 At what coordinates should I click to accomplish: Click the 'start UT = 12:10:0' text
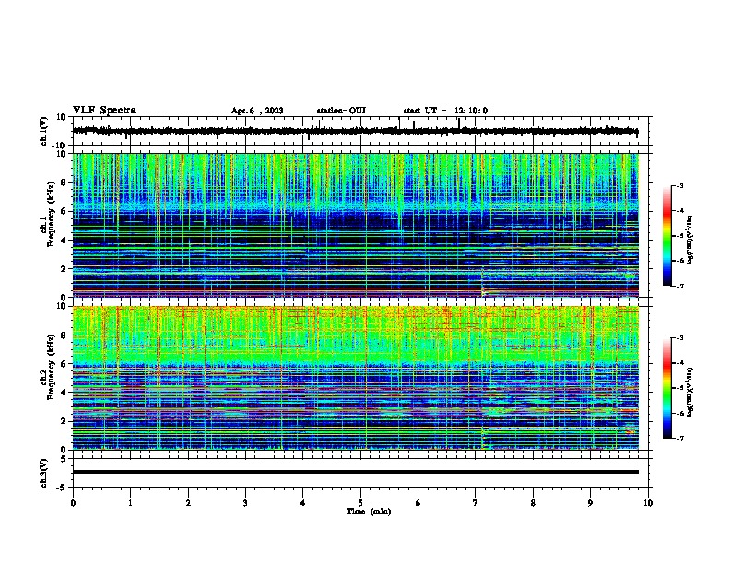tap(445, 111)
